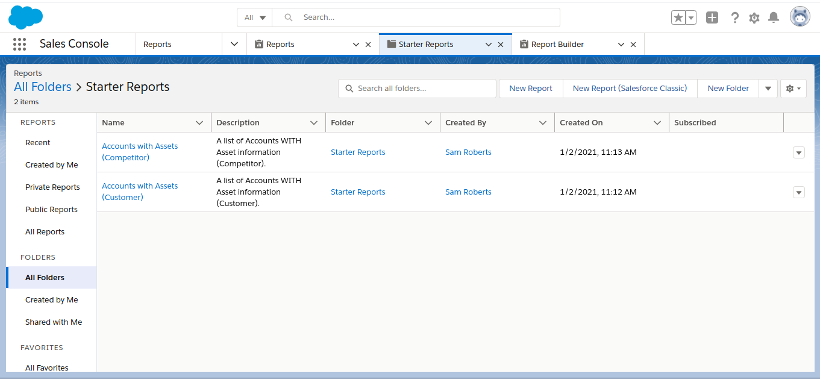This screenshot has width=820, height=379.
Task: Open the Name column header menu
Action: [199, 122]
